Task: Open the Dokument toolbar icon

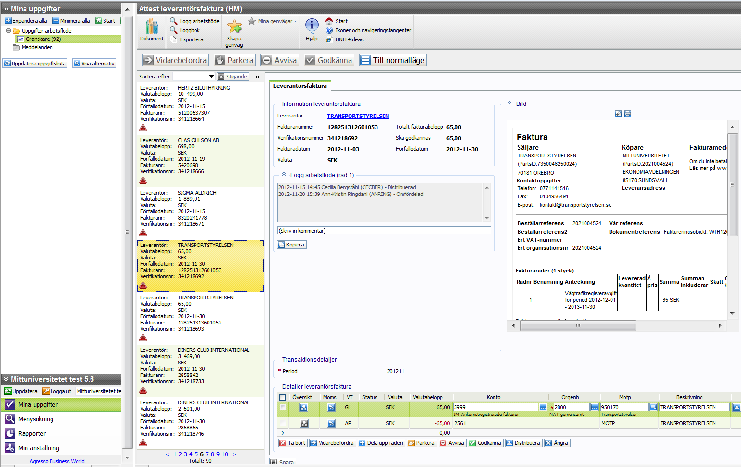Action: point(152,30)
